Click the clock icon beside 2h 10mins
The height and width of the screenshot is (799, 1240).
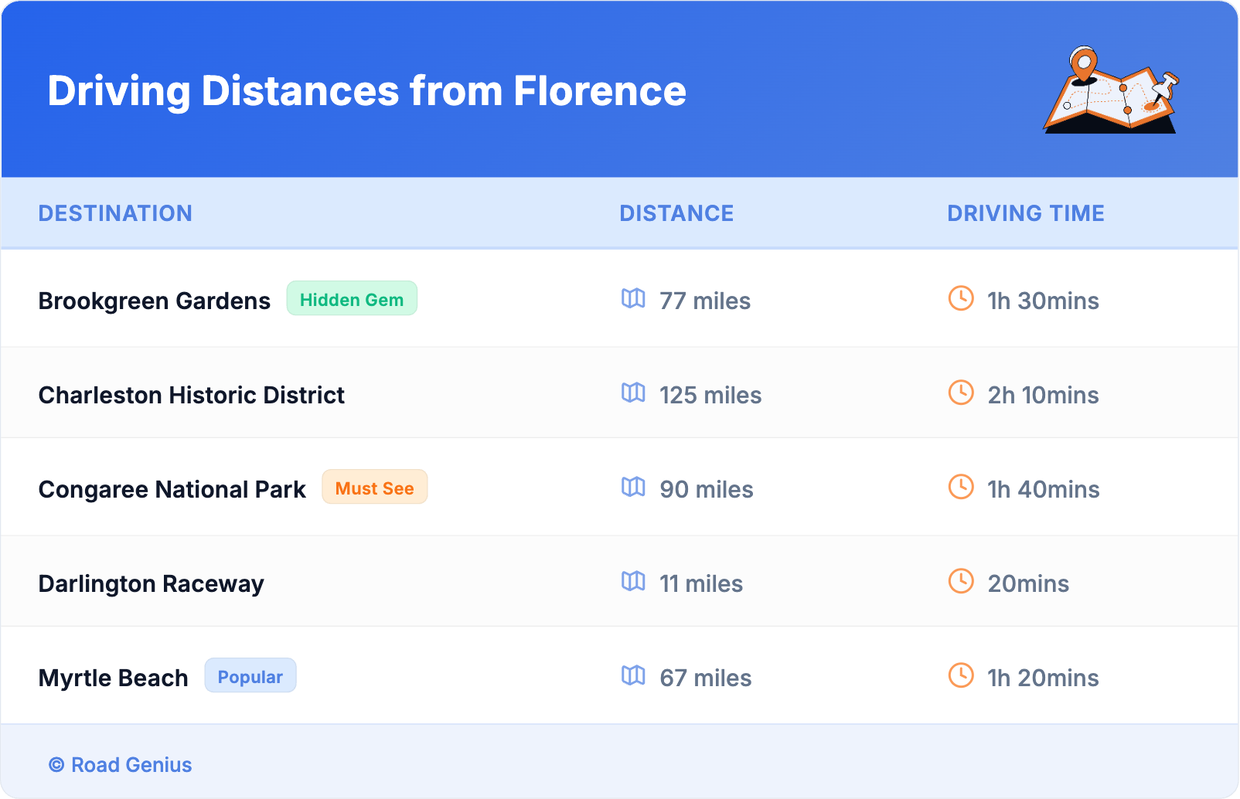tap(961, 393)
